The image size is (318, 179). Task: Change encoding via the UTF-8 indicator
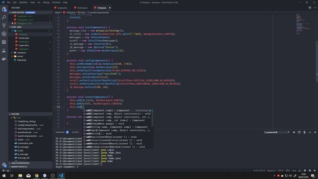[x=280, y=171]
